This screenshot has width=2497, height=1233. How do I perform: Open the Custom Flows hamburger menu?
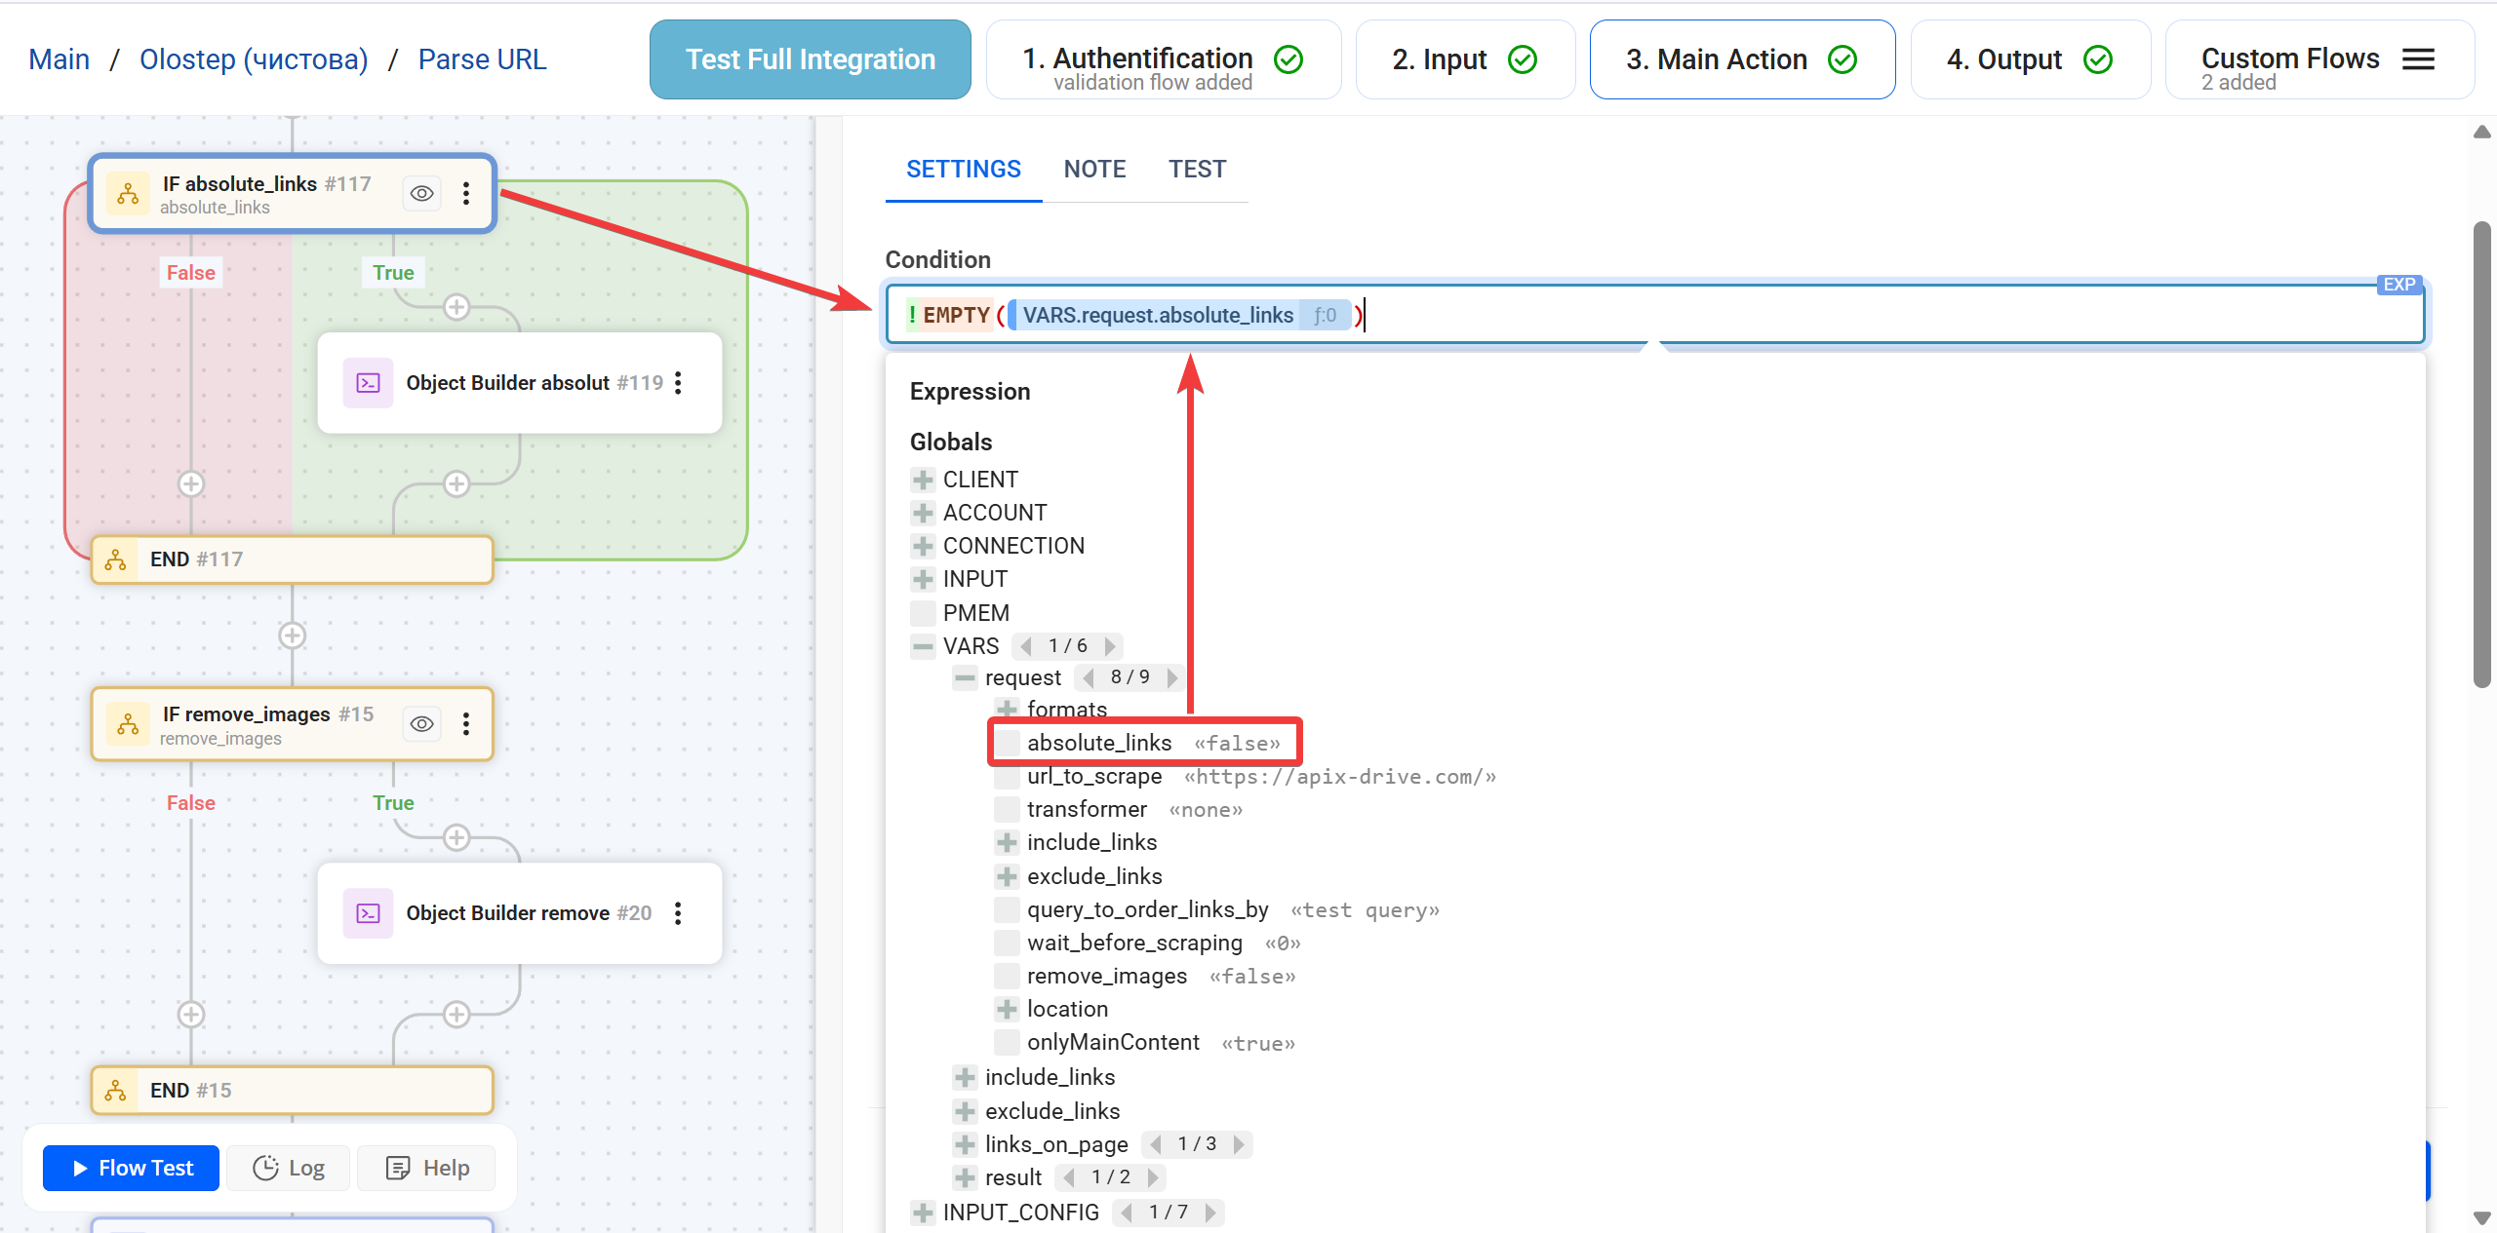(2418, 58)
